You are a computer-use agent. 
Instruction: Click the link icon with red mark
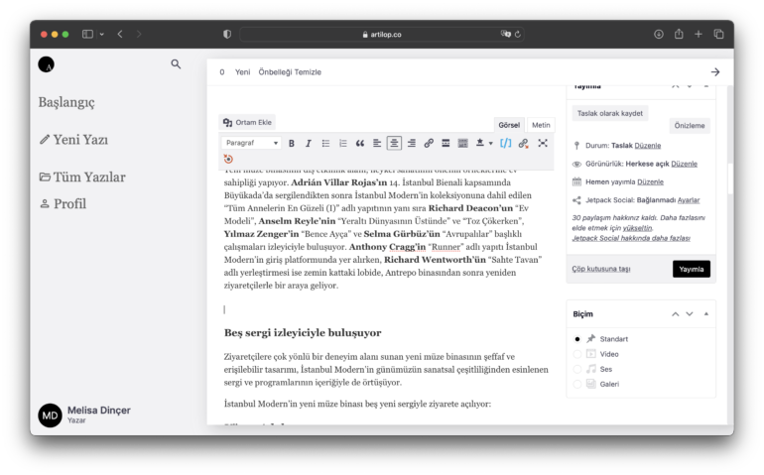[523, 143]
